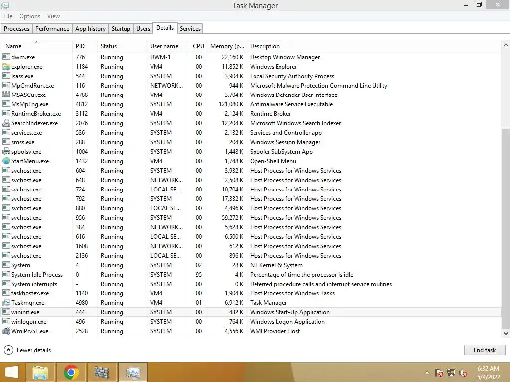Click the MsMpEng.exe process icon
510x382 pixels.
tap(6, 104)
